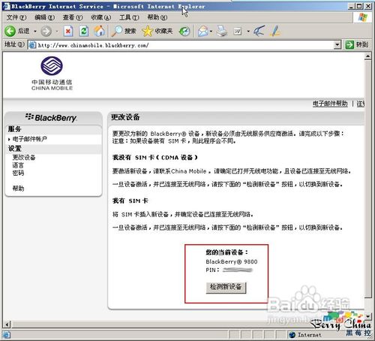Open Search with the magnifier icon
Viewport: 375px width, 341px height.
(117, 31)
